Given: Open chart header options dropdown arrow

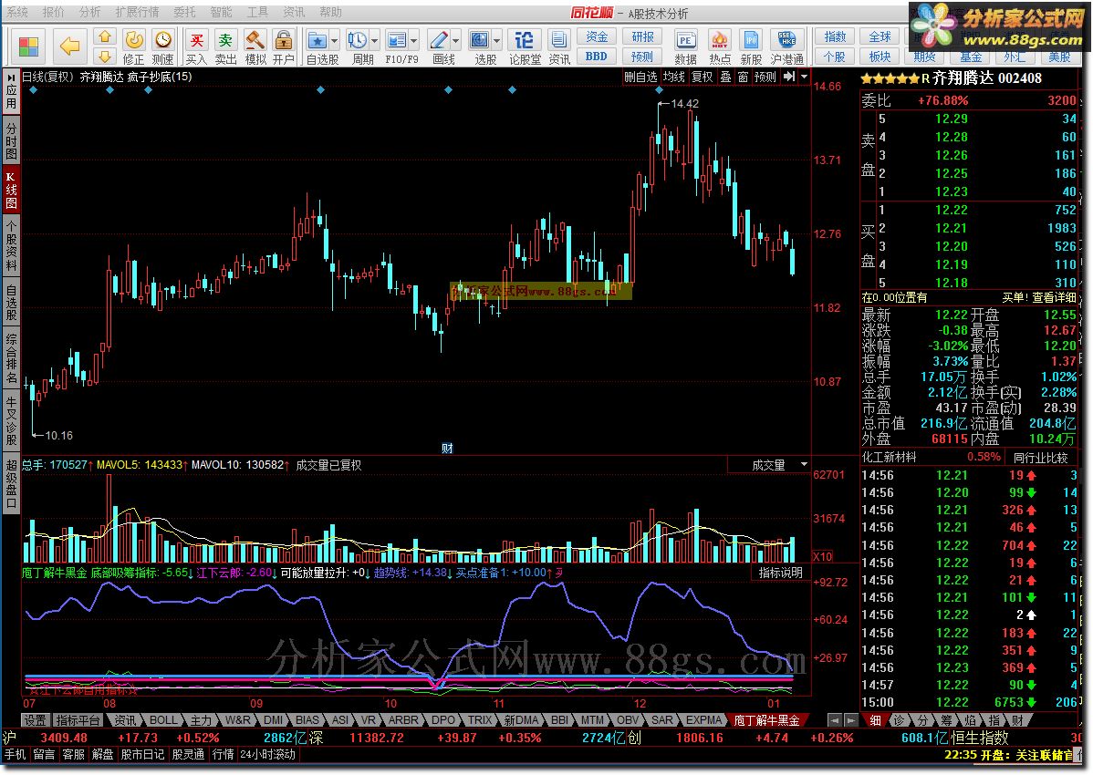Looking at the screenshot, I should (x=805, y=77).
